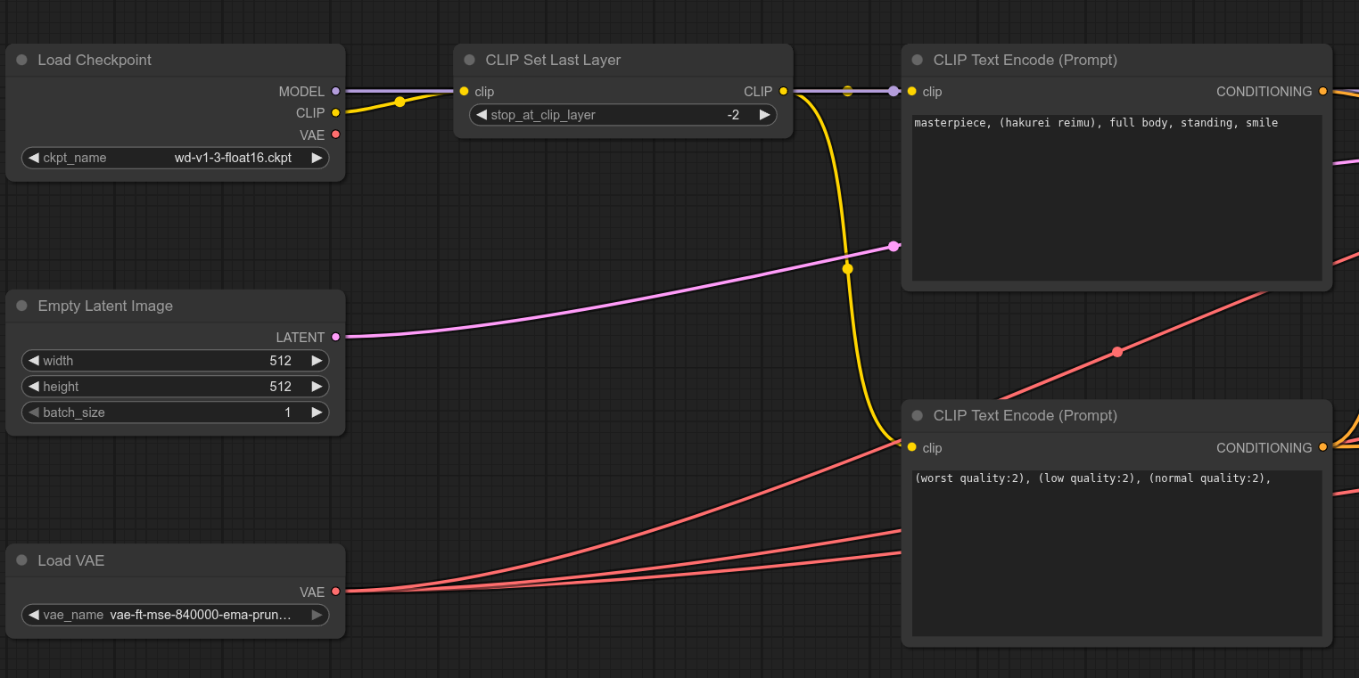Focus the prompt text box starting with masterpiece
Screen dimensions: 1359x678
(1116, 198)
